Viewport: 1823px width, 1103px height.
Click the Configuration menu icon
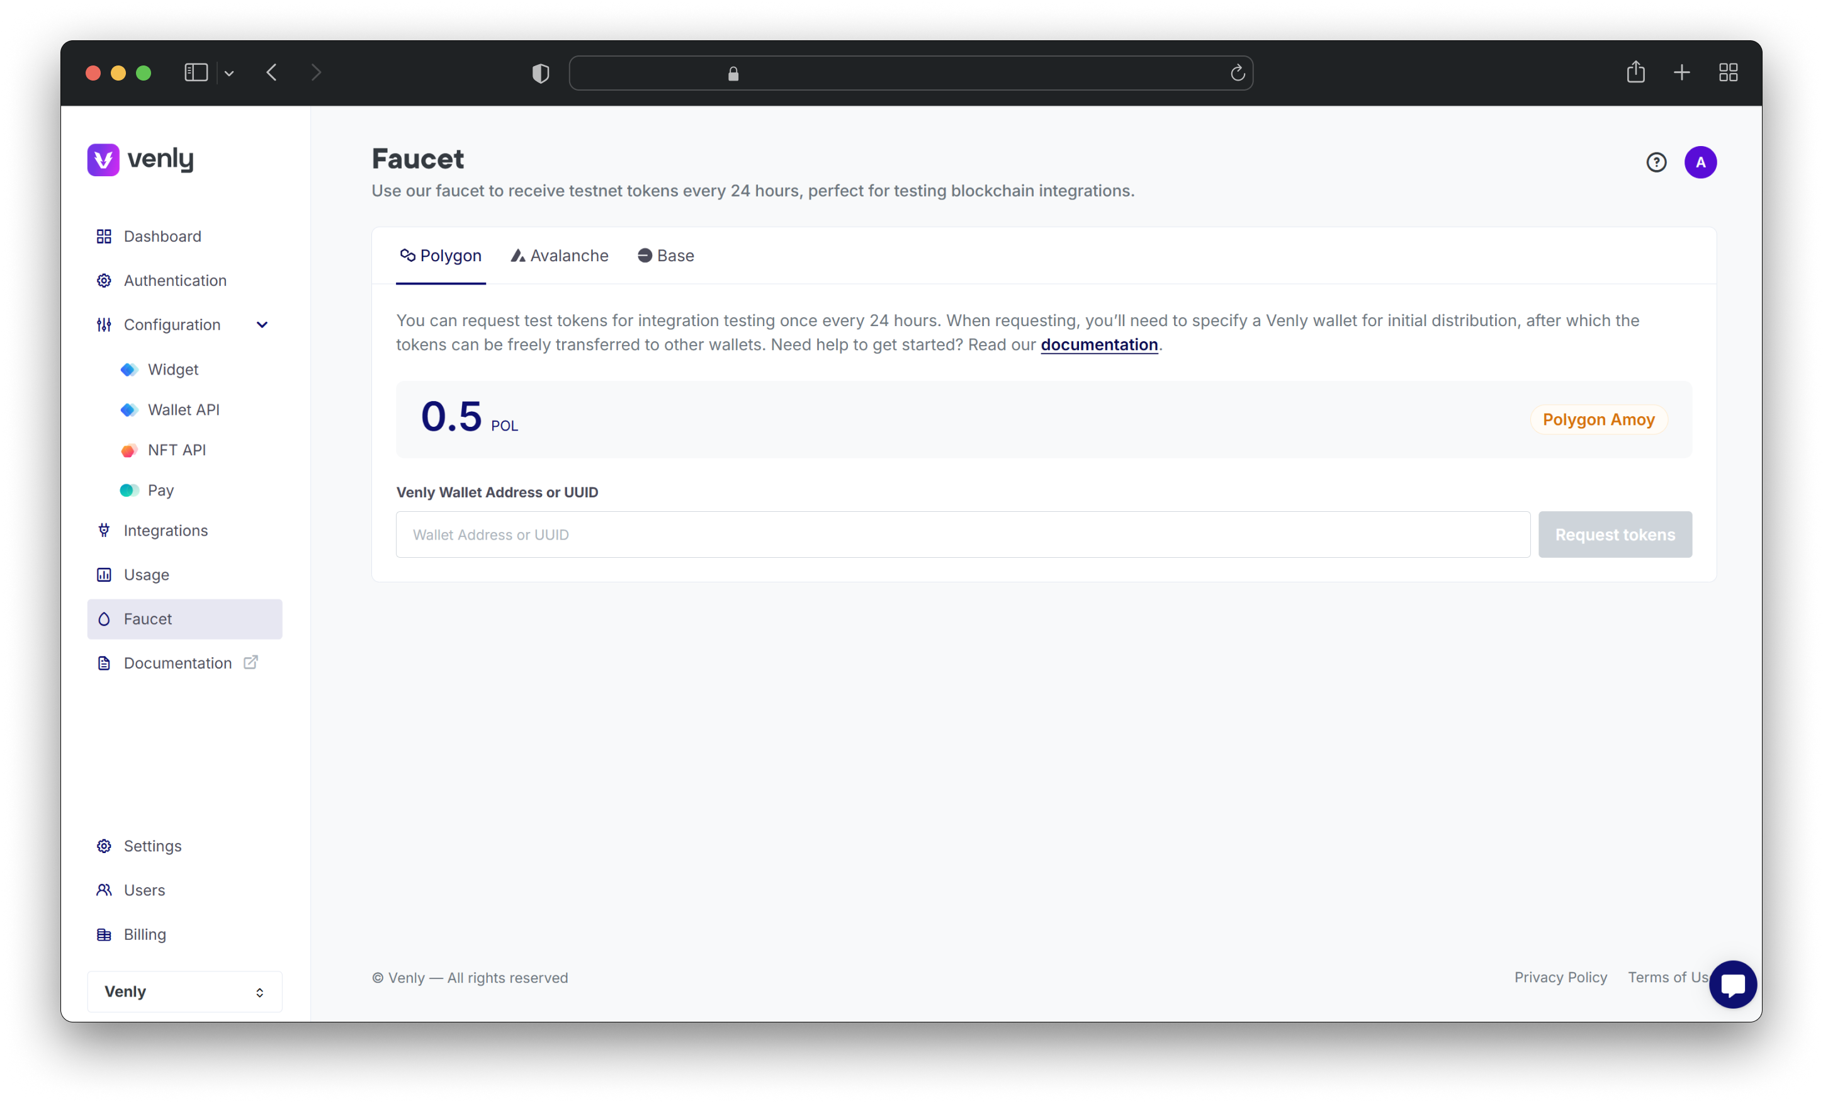point(104,324)
